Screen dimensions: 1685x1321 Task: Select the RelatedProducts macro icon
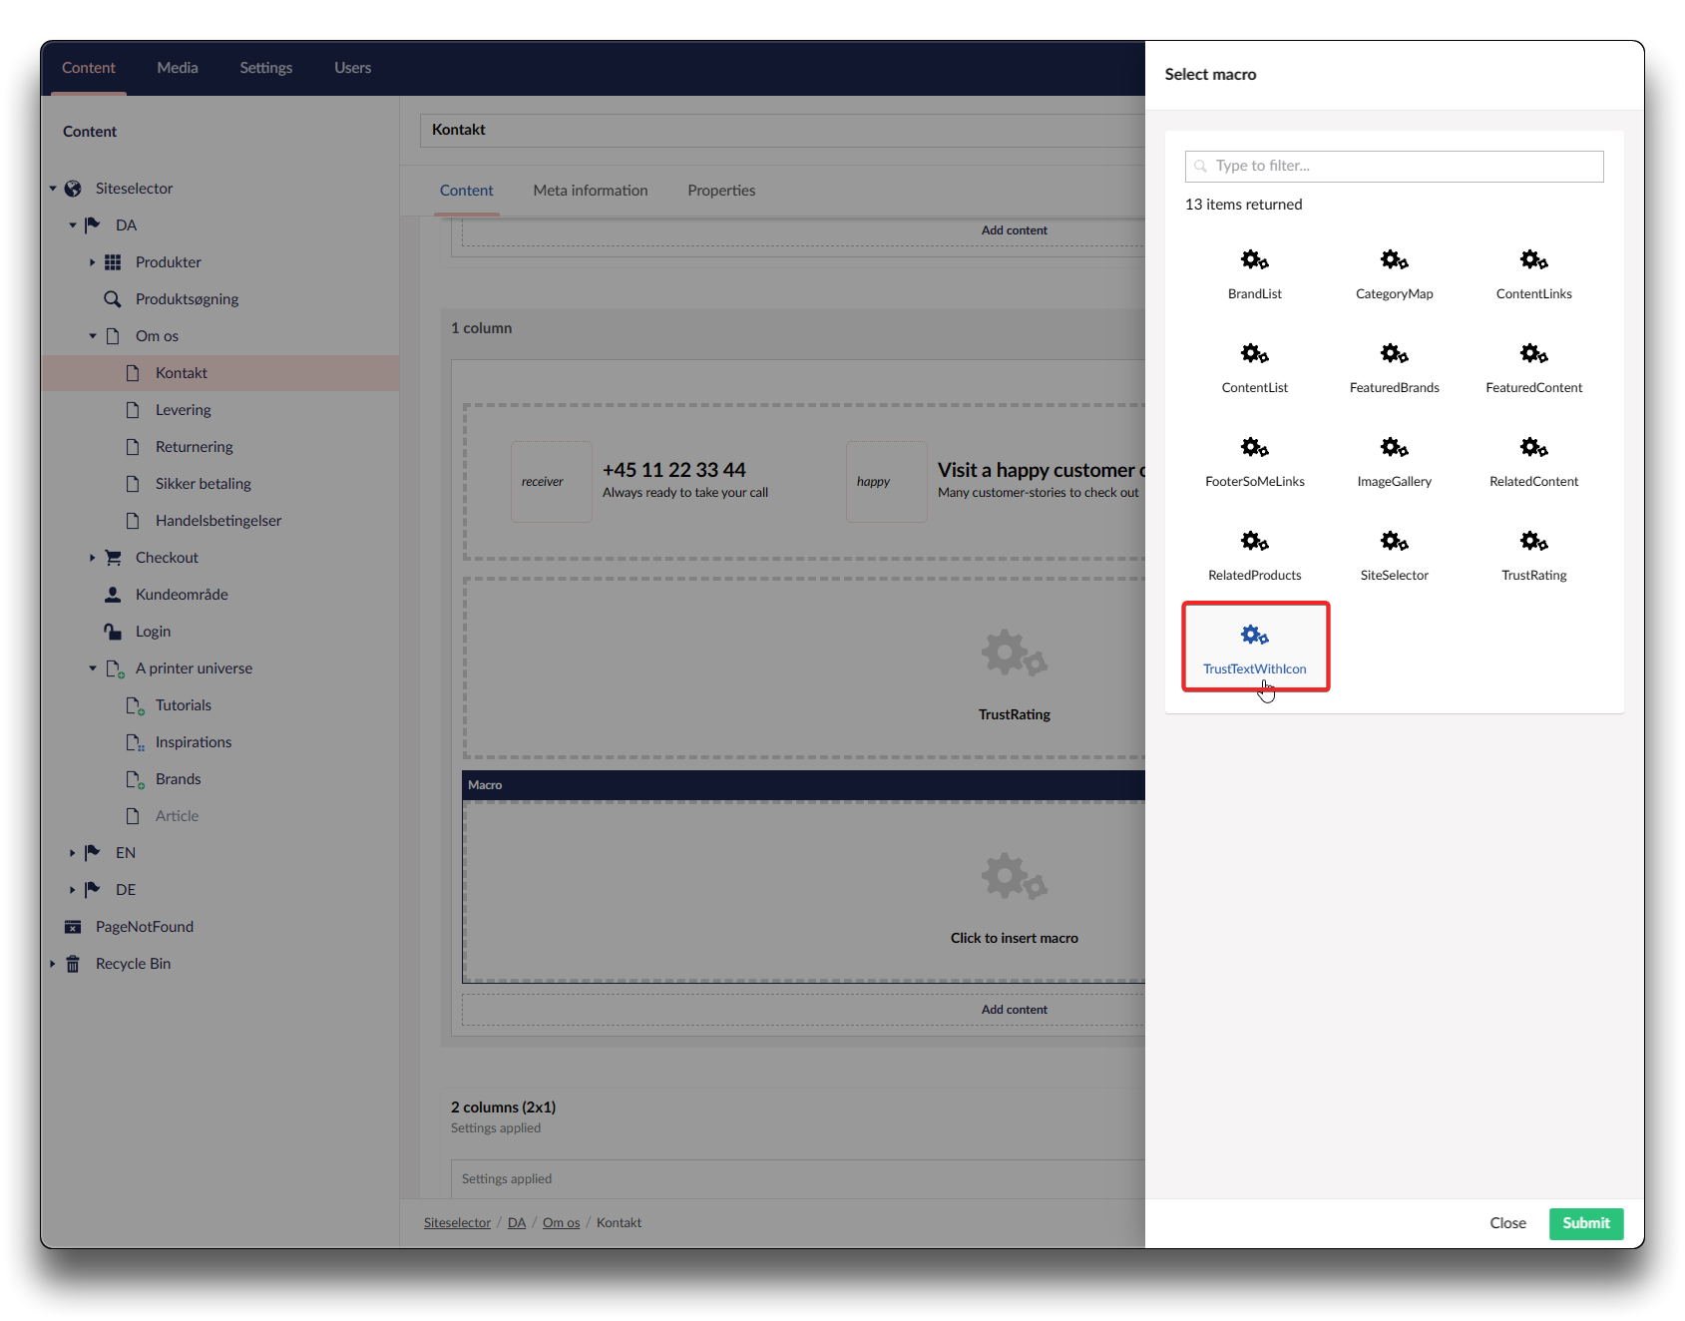[1254, 542]
